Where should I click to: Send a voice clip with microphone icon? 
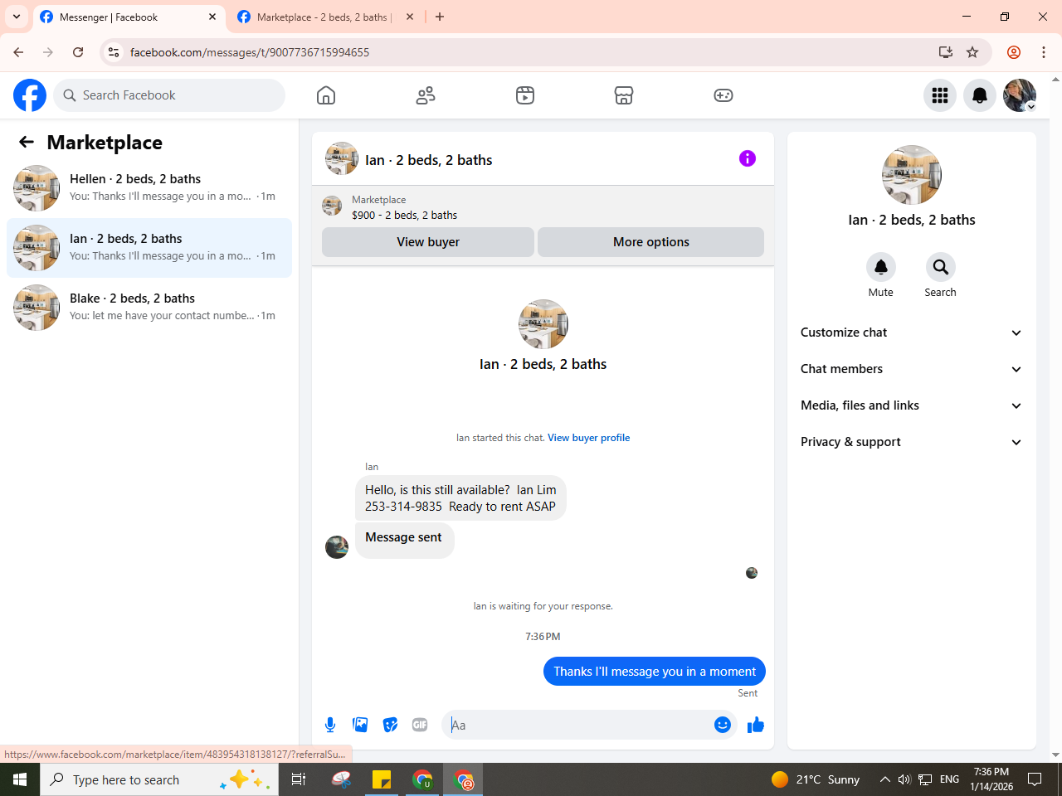coord(330,725)
